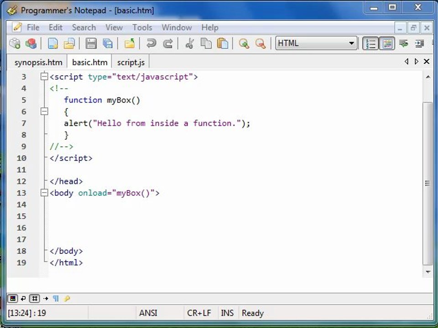This screenshot has height=328, width=438.
Task: Collapse the script fold marker on line 3
Action: (x=44, y=77)
